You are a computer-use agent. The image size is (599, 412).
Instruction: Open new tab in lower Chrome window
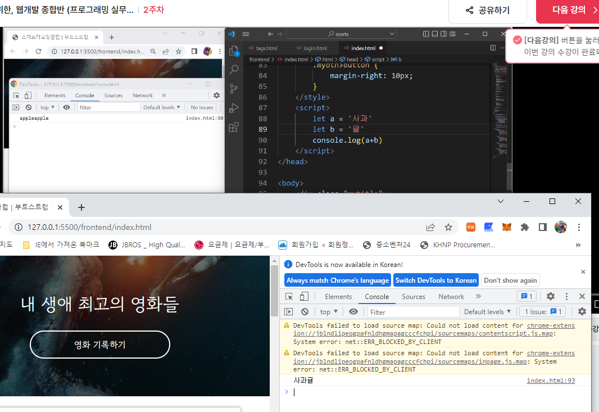[81, 207]
